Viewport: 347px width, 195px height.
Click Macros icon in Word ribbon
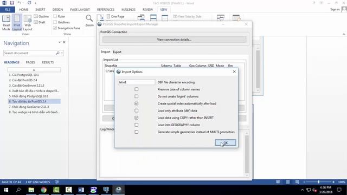pyautogui.click(x=236, y=18)
